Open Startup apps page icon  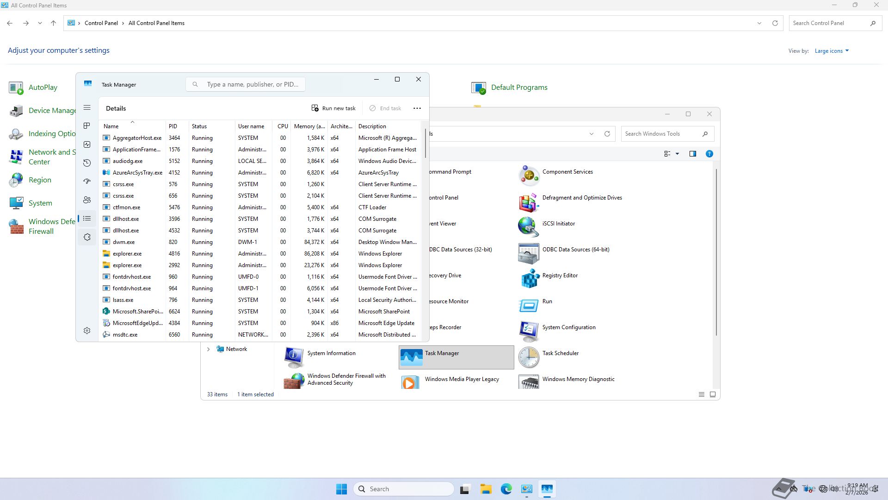point(86,181)
